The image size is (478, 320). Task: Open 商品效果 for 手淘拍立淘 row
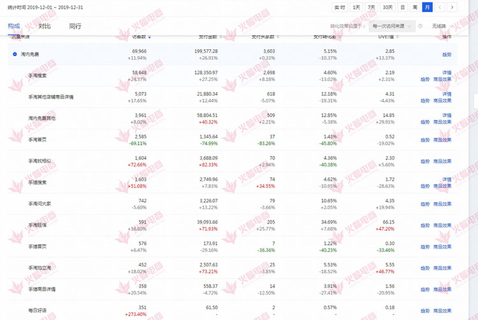click(442, 268)
